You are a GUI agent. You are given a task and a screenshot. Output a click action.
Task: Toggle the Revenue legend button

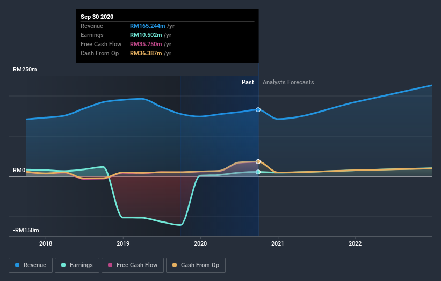pyautogui.click(x=31, y=265)
